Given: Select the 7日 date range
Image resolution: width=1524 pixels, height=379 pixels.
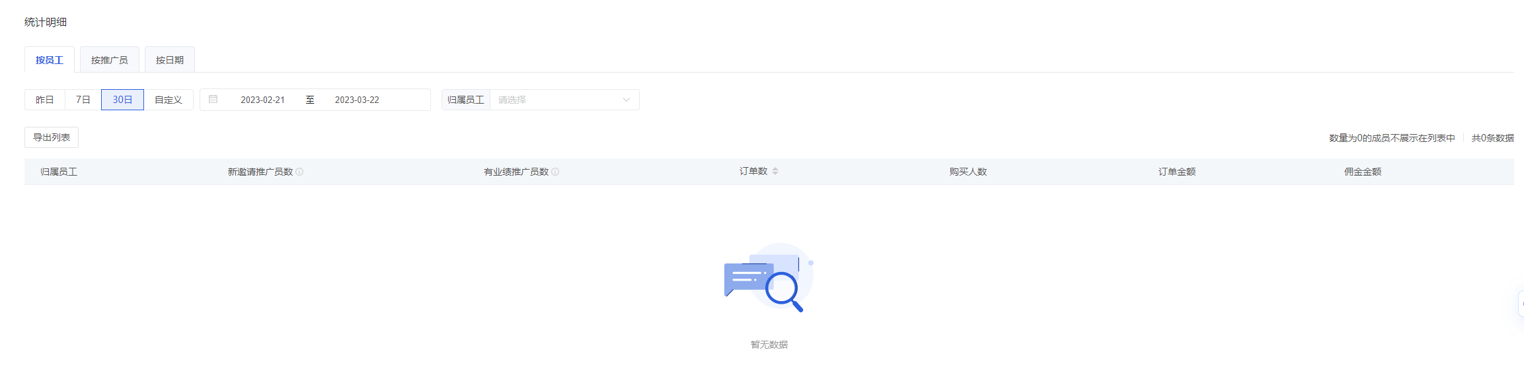Looking at the screenshot, I should tap(83, 100).
